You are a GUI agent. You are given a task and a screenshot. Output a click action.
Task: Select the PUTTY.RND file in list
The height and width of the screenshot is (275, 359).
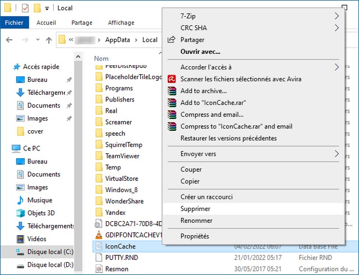point(121,258)
